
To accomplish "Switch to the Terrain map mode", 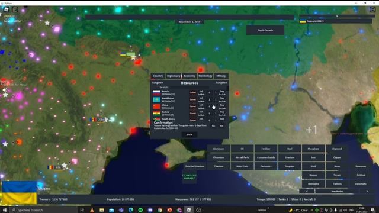I will click(x=337, y=175).
